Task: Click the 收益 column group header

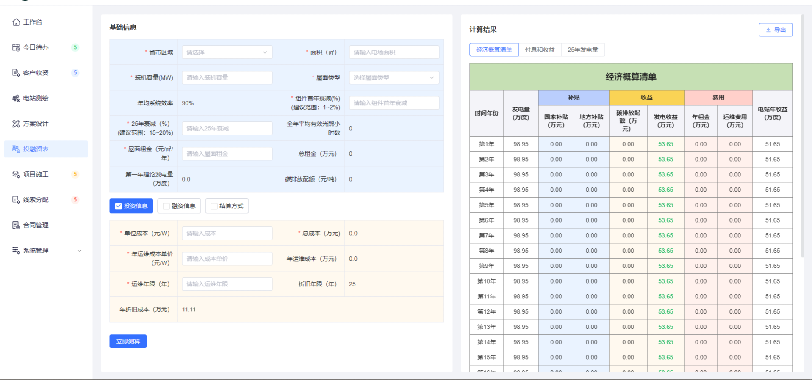Action: [647, 98]
